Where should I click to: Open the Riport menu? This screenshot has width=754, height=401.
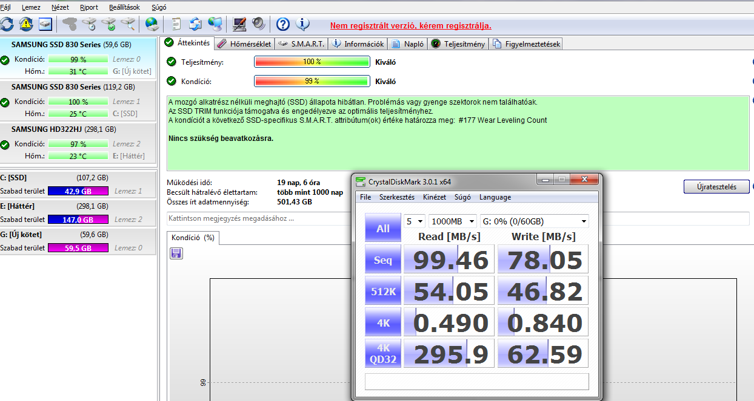coord(89,7)
